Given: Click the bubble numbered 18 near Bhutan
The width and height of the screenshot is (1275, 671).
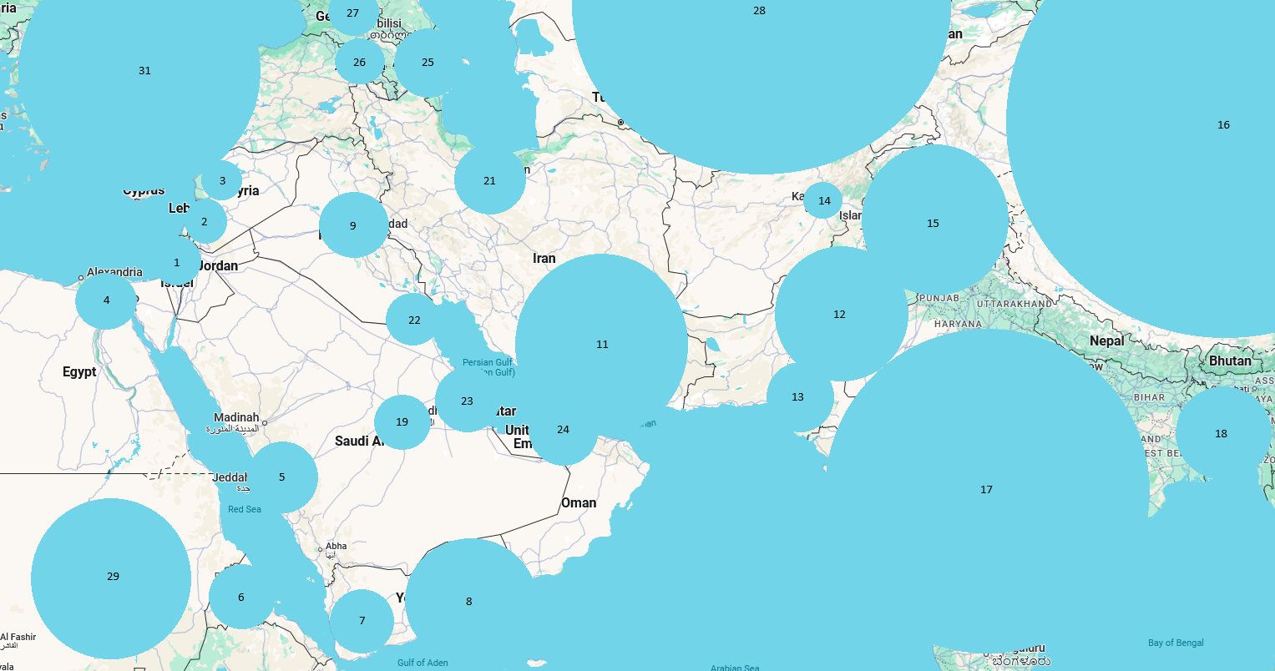Looking at the screenshot, I should (1223, 434).
